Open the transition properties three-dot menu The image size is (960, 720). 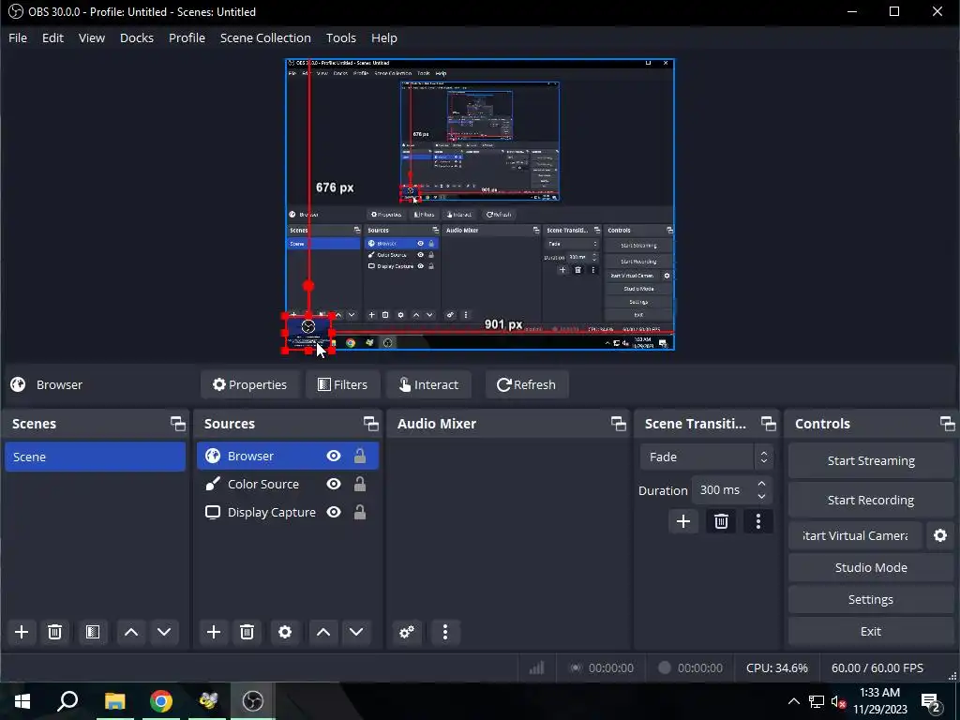click(758, 521)
